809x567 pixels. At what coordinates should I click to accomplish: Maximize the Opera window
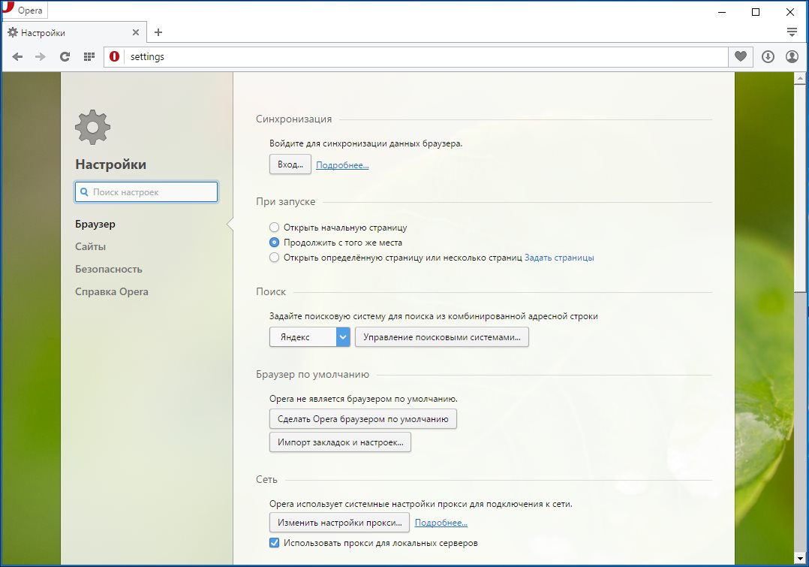(756, 12)
